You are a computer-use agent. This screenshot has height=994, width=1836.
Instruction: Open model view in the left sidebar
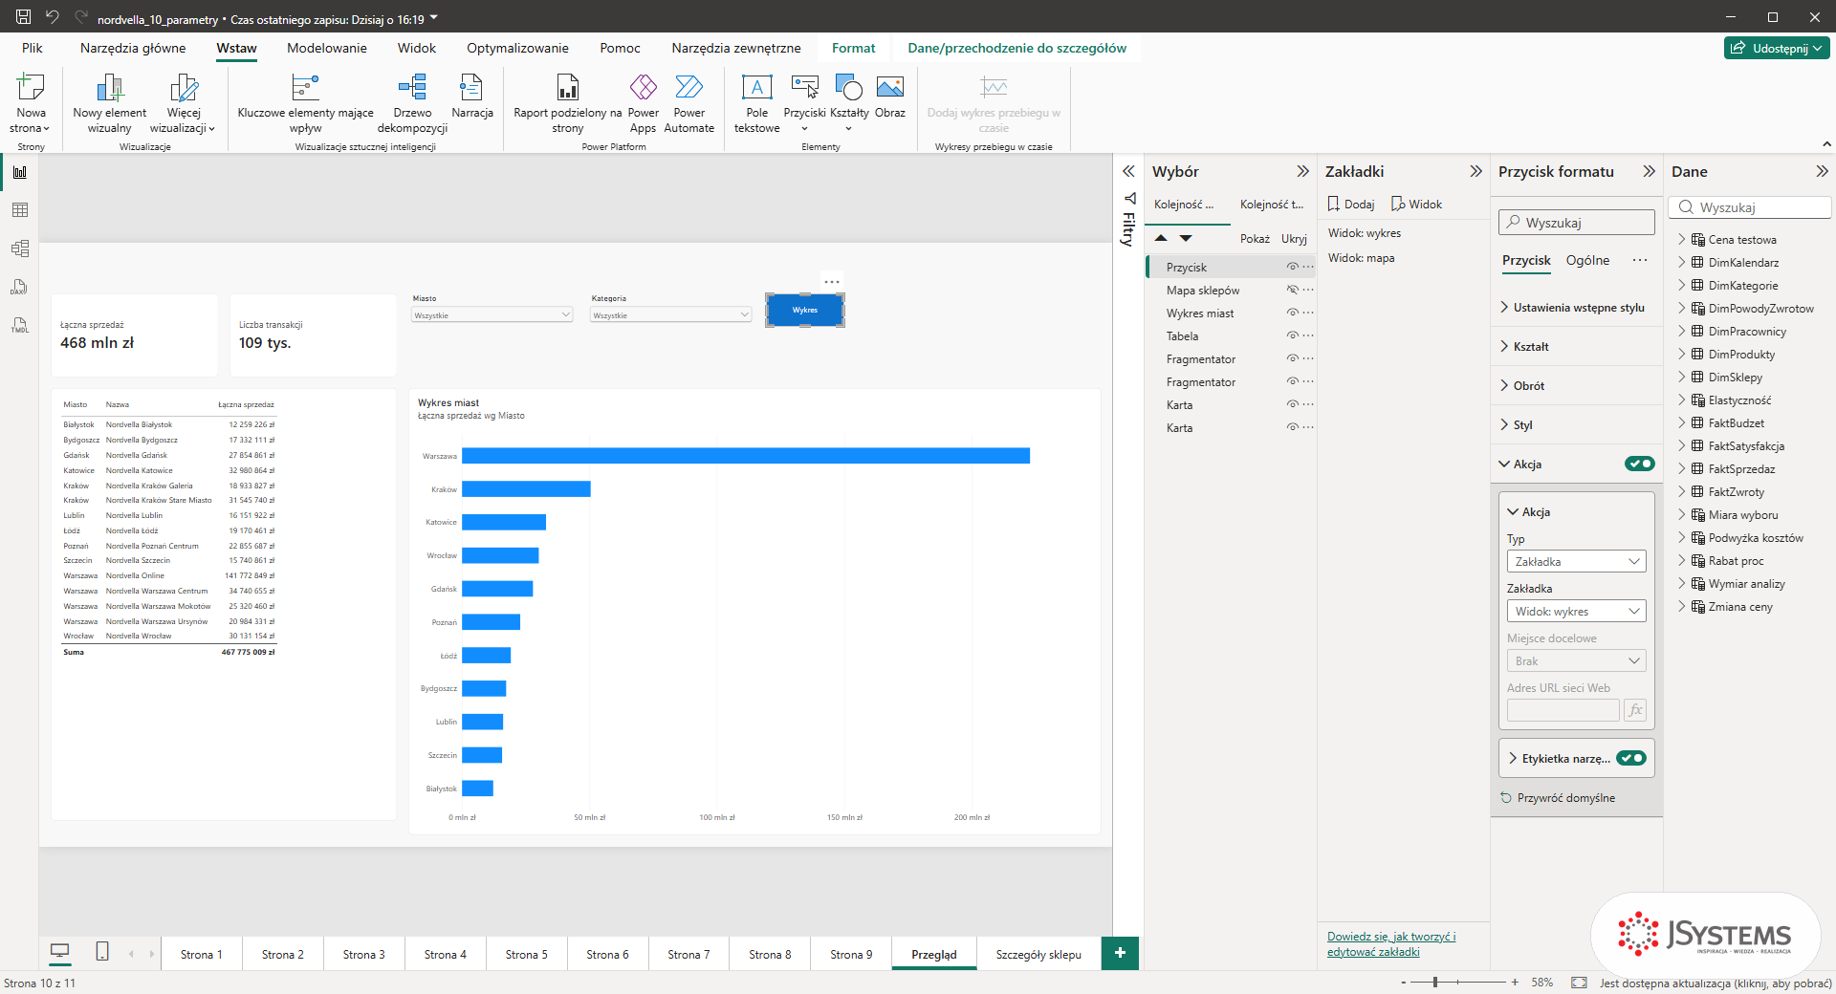(x=20, y=248)
